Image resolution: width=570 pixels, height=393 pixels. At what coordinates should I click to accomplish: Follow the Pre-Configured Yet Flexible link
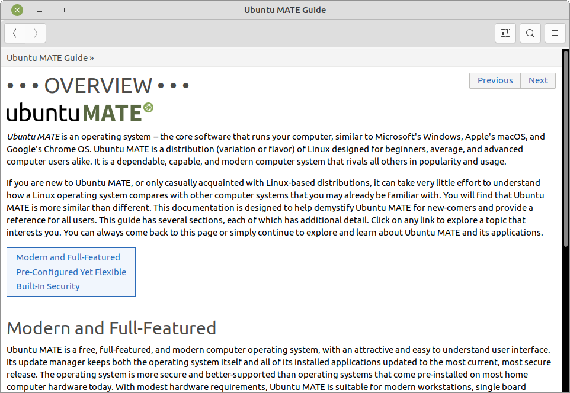71,272
